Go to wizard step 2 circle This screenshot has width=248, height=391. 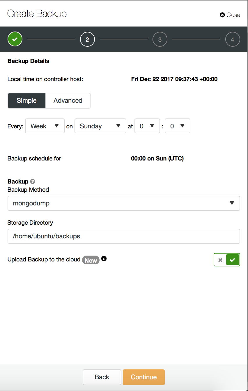click(x=87, y=39)
